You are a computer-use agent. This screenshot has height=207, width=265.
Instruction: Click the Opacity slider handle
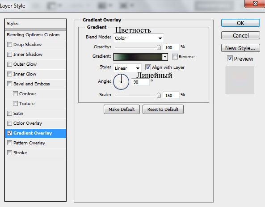(x=159, y=47)
